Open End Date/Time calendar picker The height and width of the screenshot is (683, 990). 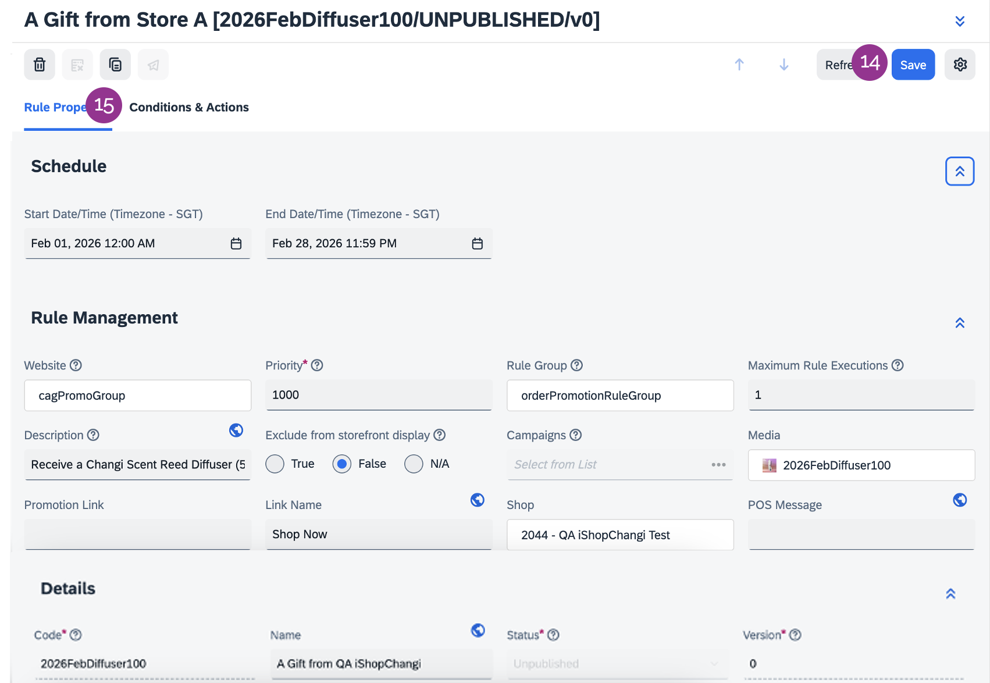tap(477, 244)
